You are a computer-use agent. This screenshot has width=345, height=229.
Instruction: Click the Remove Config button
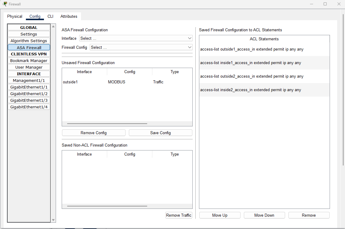point(93,132)
